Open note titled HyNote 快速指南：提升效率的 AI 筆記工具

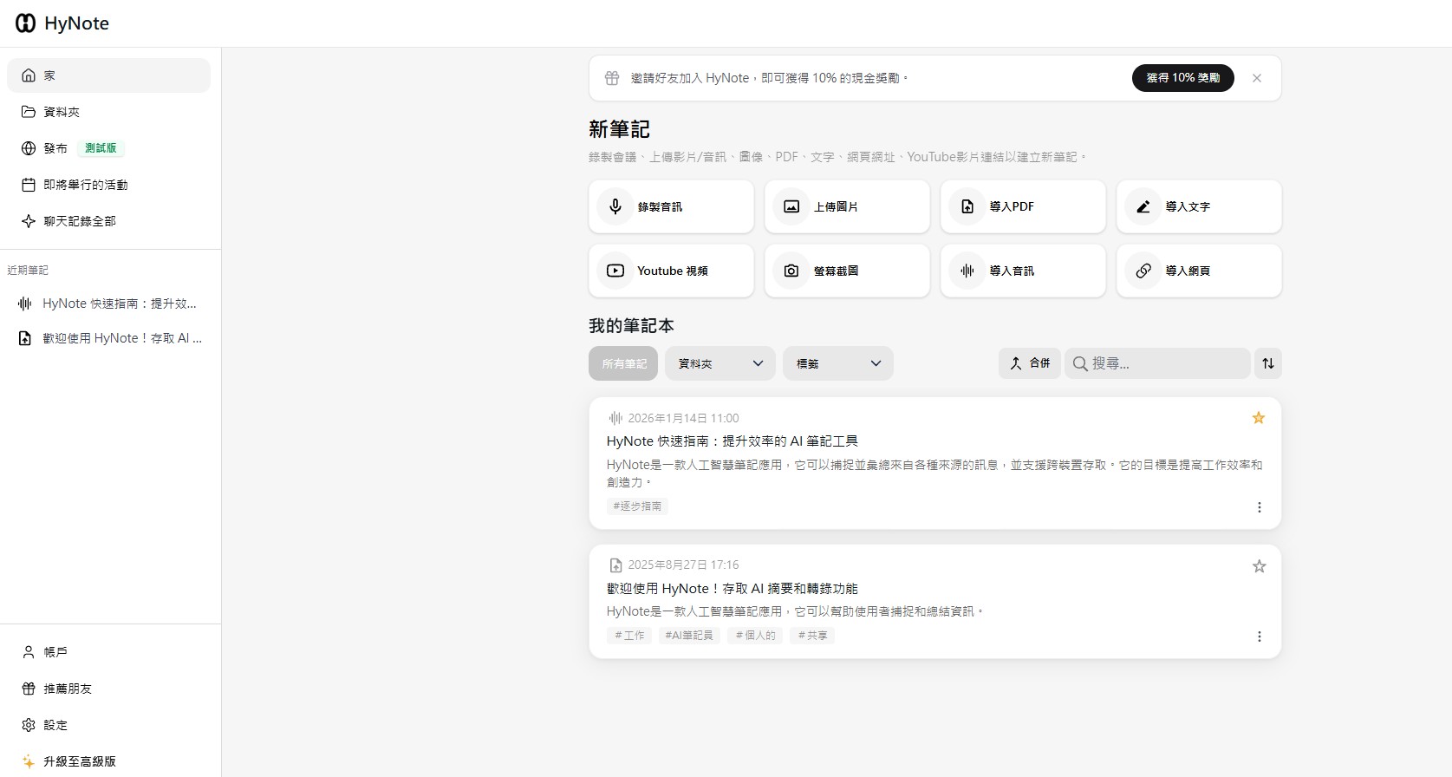733,441
